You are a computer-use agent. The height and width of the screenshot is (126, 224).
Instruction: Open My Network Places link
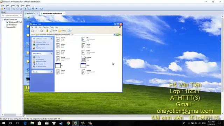tap(41, 66)
